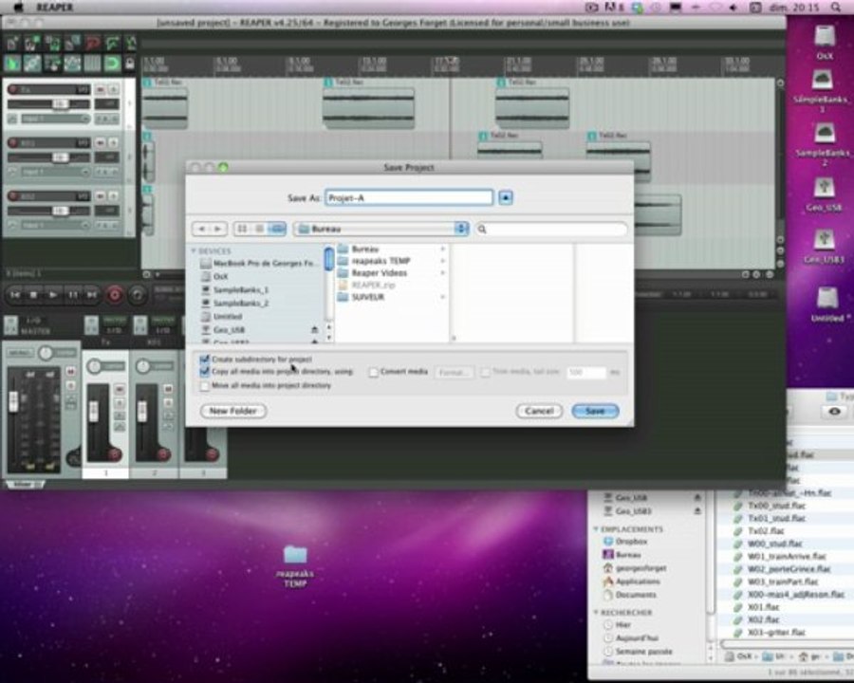Click the Play transport button
The width and height of the screenshot is (854, 683).
pyautogui.click(x=53, y=295)
